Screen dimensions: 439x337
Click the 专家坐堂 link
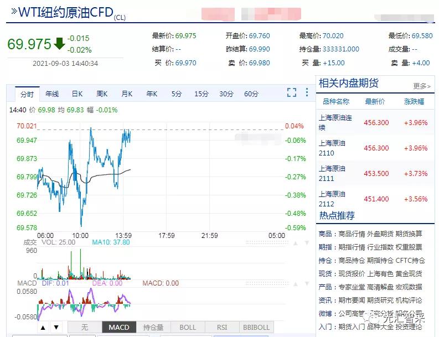pyautogui.click(x=352, y=287)
